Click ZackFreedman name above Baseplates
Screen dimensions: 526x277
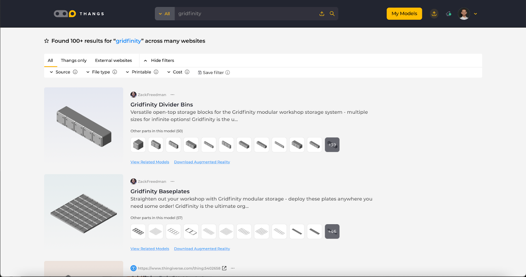152,182
